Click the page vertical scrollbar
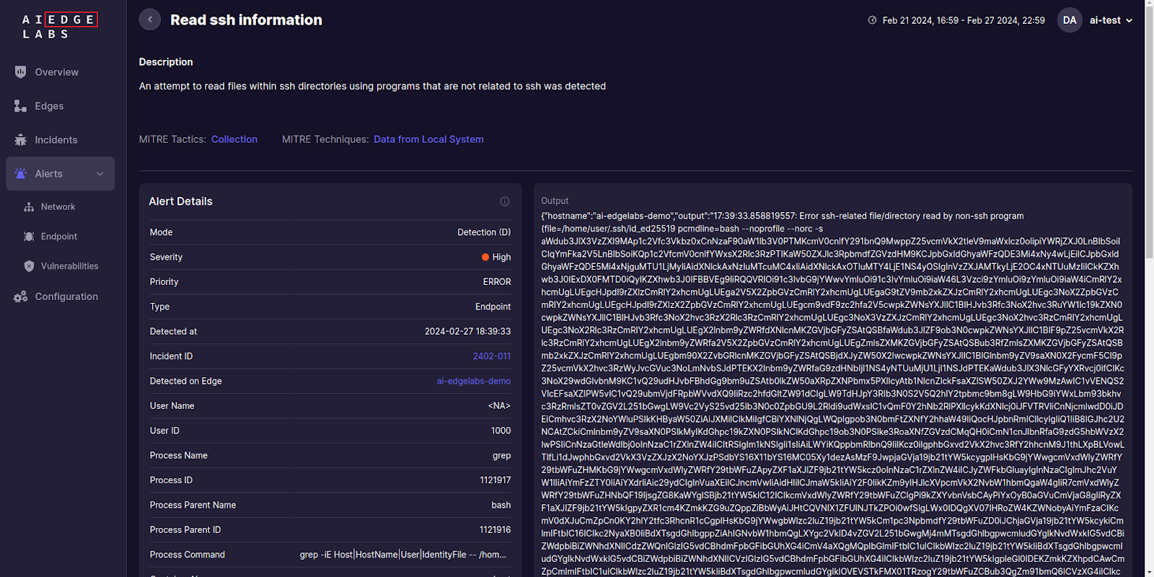Screen dimensions: 1154x577 pos(1149,144)
